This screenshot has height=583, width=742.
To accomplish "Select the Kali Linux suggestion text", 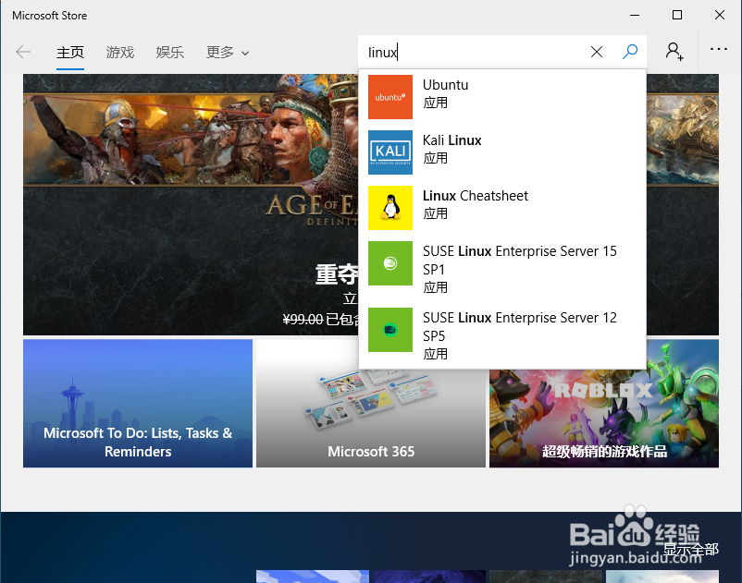I will tap(451, 140).
